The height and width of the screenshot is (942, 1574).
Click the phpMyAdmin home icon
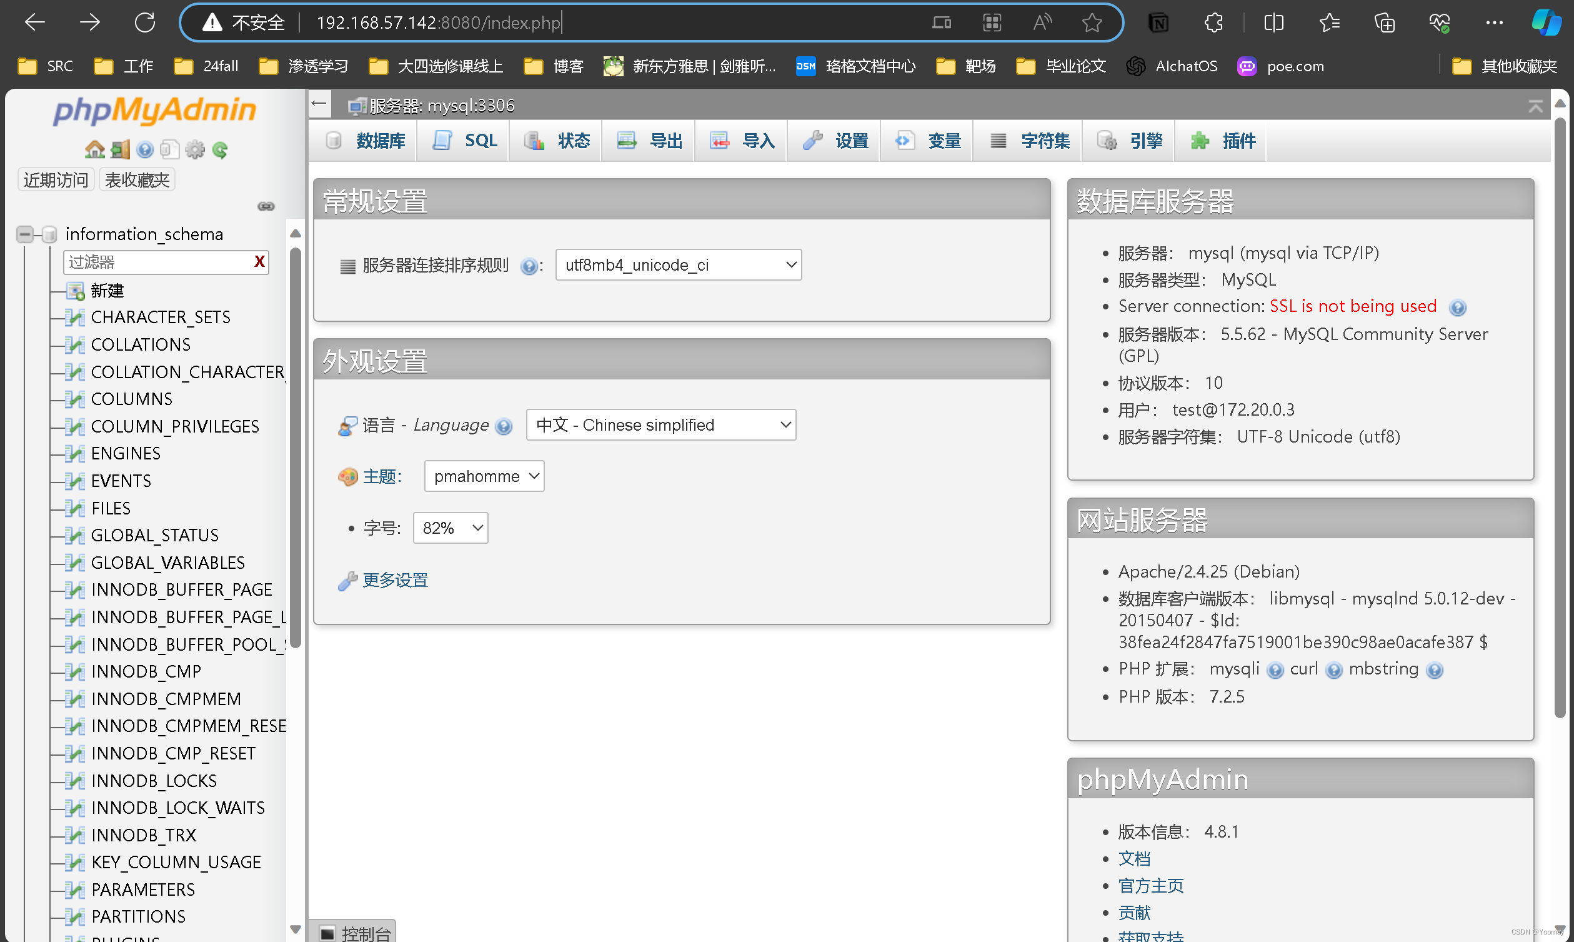point(94,150)
